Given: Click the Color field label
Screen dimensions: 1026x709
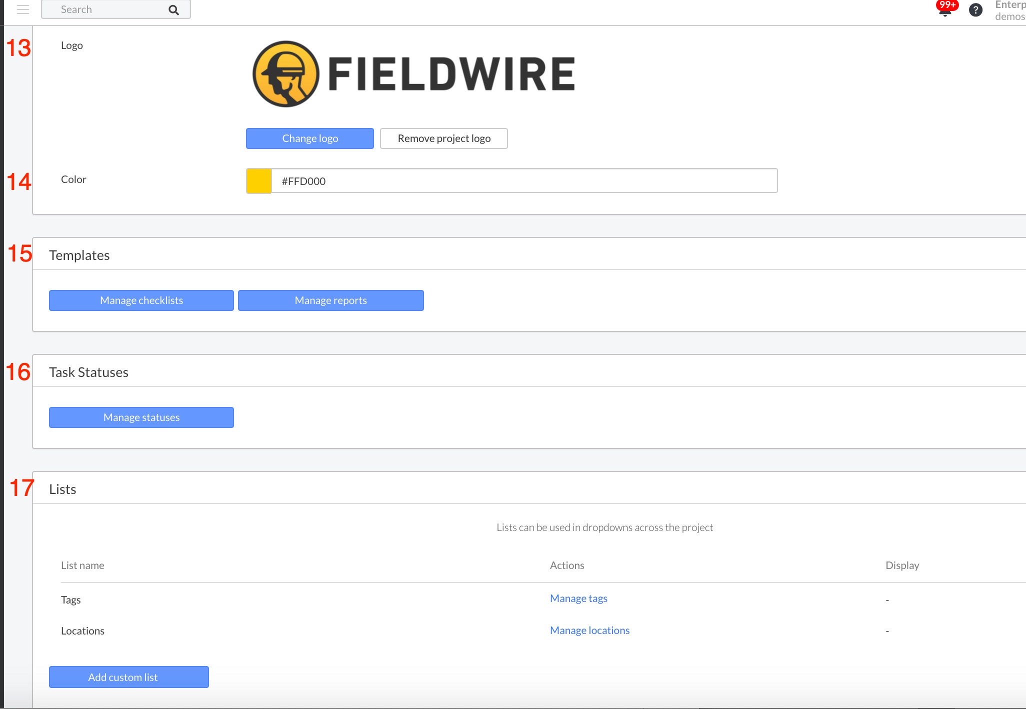Looking at the screenshot, I should 73,179.
